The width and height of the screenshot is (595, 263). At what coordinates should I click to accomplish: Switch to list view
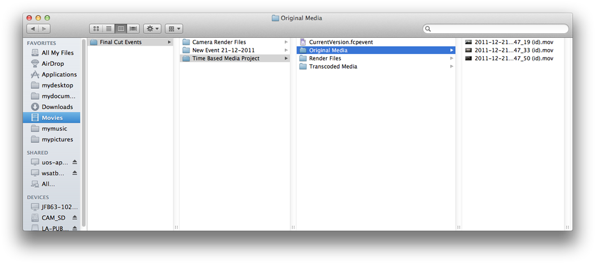click(108, 29)
